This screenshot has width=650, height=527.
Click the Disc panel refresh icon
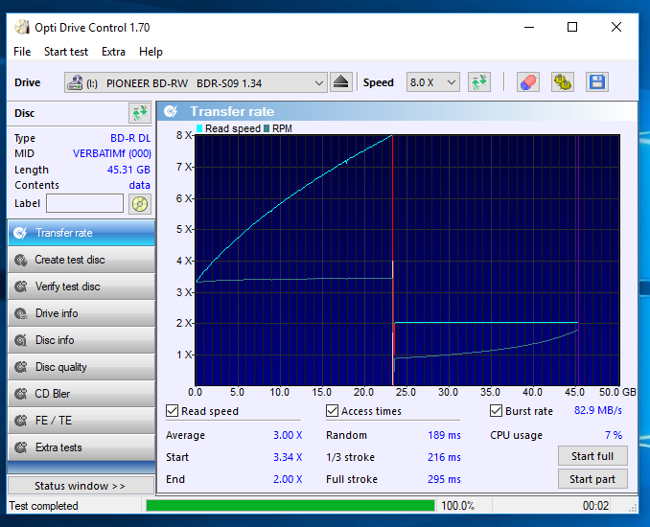[x=140, y=113]
